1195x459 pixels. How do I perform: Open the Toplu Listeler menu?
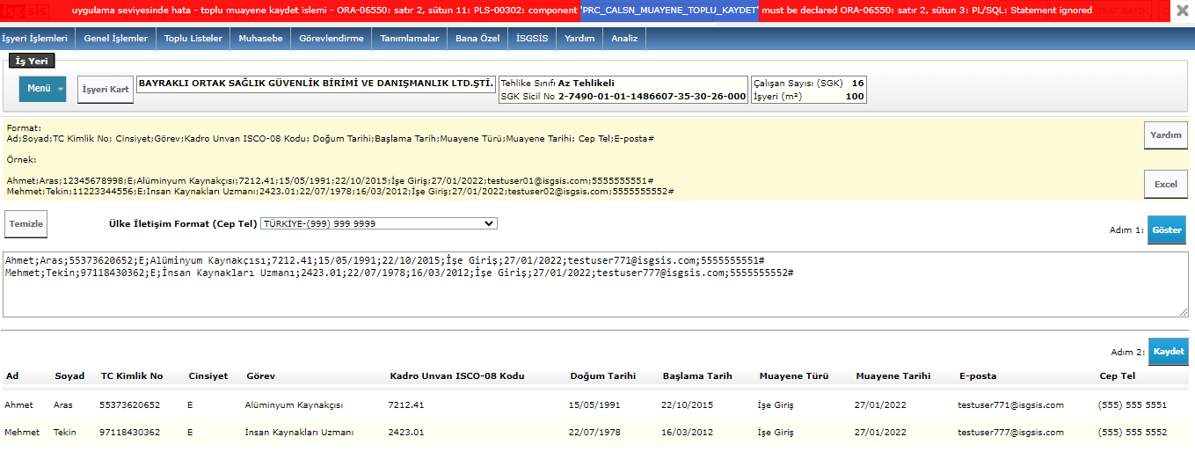click(x=193, y=39)
